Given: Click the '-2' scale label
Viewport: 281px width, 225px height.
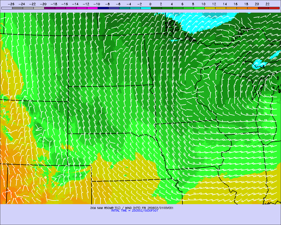Looking at the screenshot, I should (140, 4).
